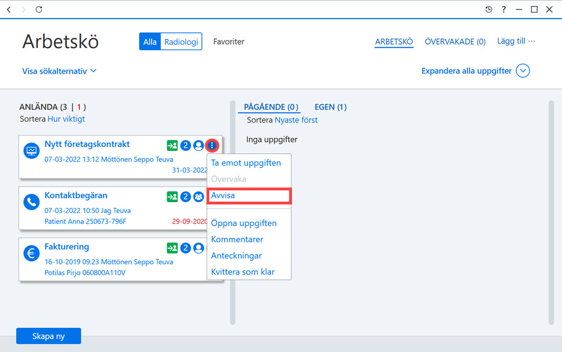Choose Anteckningar in the context menu

[x=236, y=256]
